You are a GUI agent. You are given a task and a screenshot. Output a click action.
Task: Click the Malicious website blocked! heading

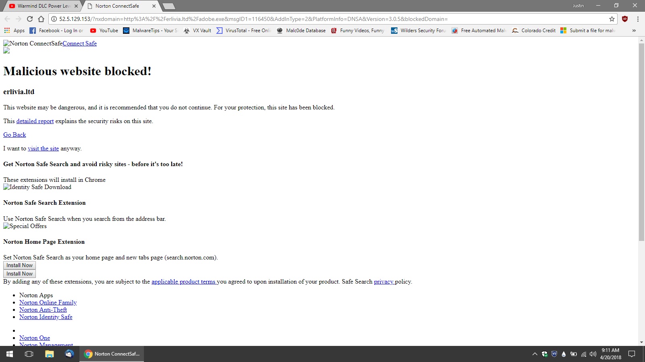tap(77, 71)
